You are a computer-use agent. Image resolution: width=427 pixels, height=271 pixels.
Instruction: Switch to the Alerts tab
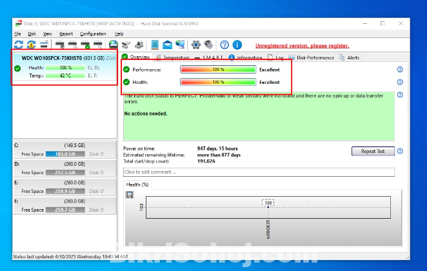[350, 57]
